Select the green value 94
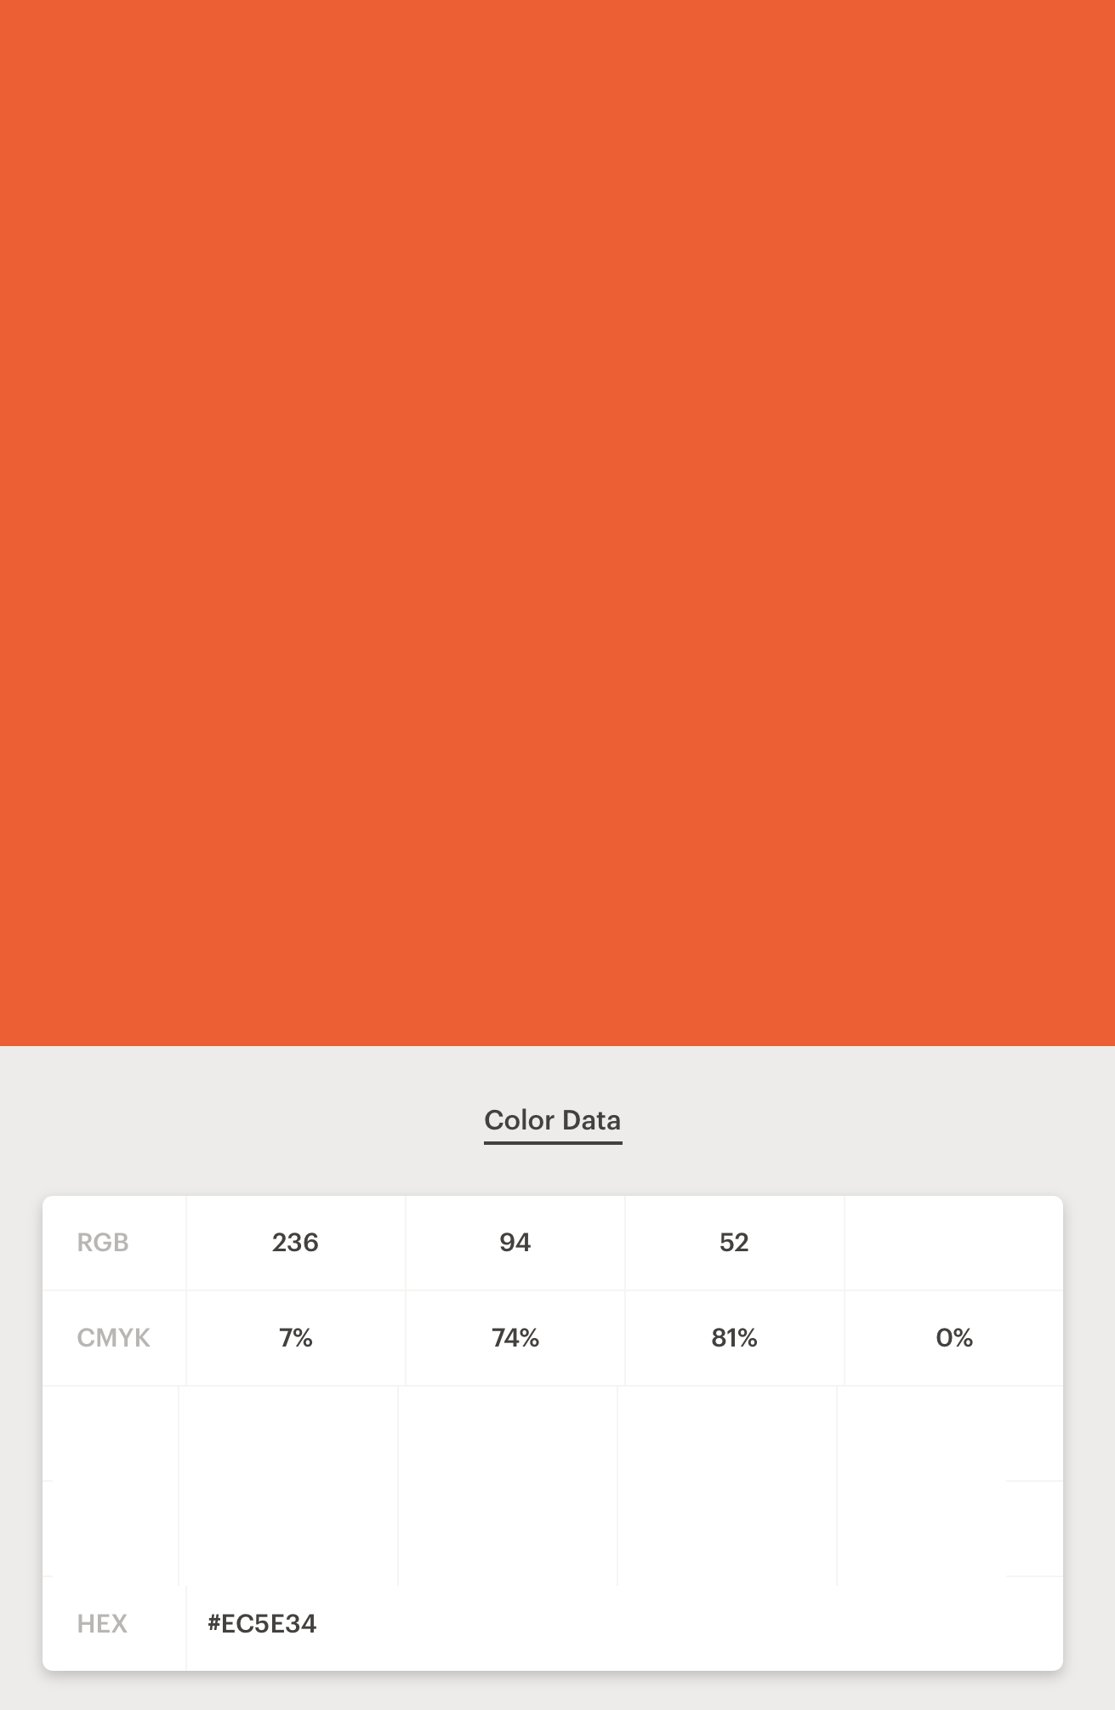This screenshot has height=1710, width=1115. pyautogui.click(x=515, y=1243)
